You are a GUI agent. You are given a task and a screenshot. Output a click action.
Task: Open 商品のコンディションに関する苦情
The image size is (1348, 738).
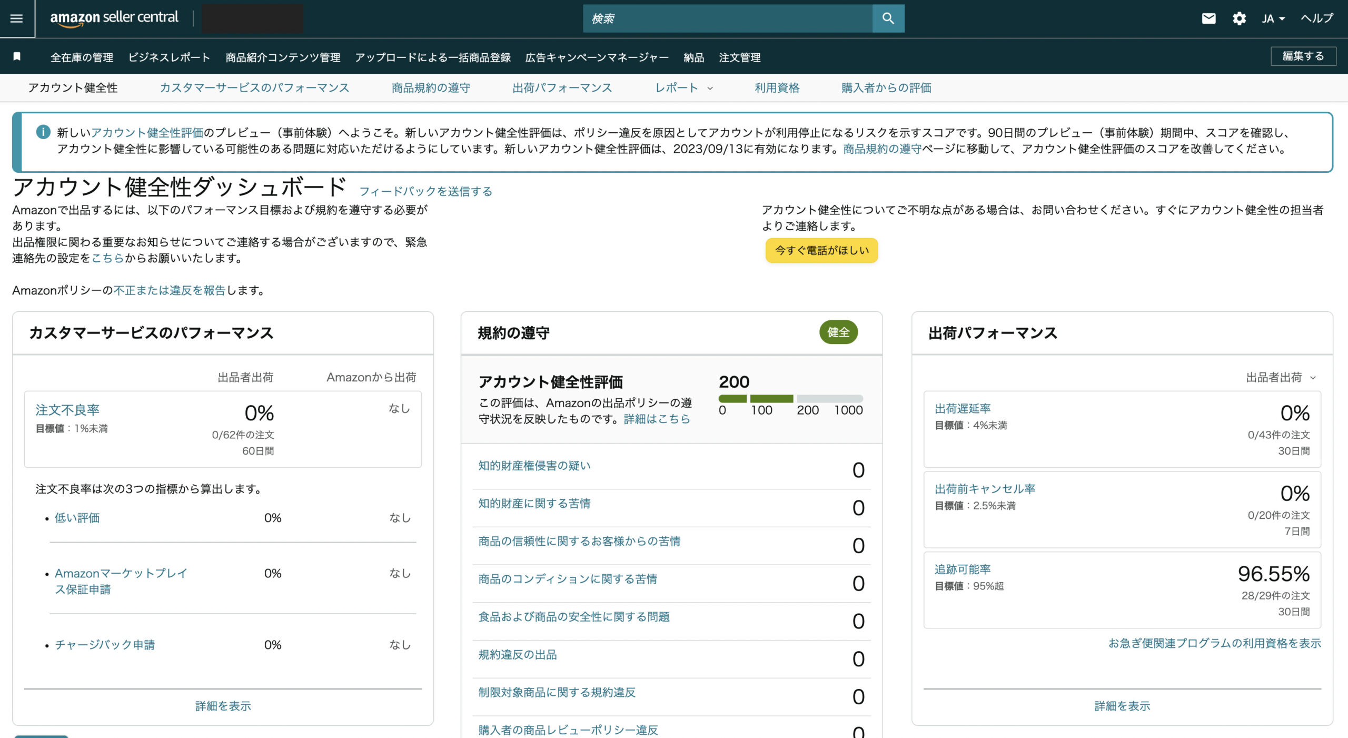coord(568,579)
